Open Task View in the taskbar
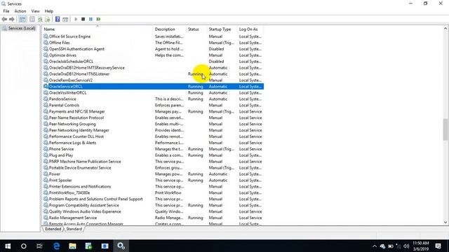The width and height of the screenshot is (449, 252). click(x=39, y=246)
